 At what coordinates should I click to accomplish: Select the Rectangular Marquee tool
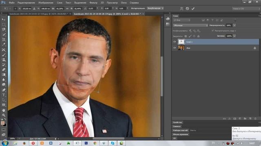click(4, 24)
